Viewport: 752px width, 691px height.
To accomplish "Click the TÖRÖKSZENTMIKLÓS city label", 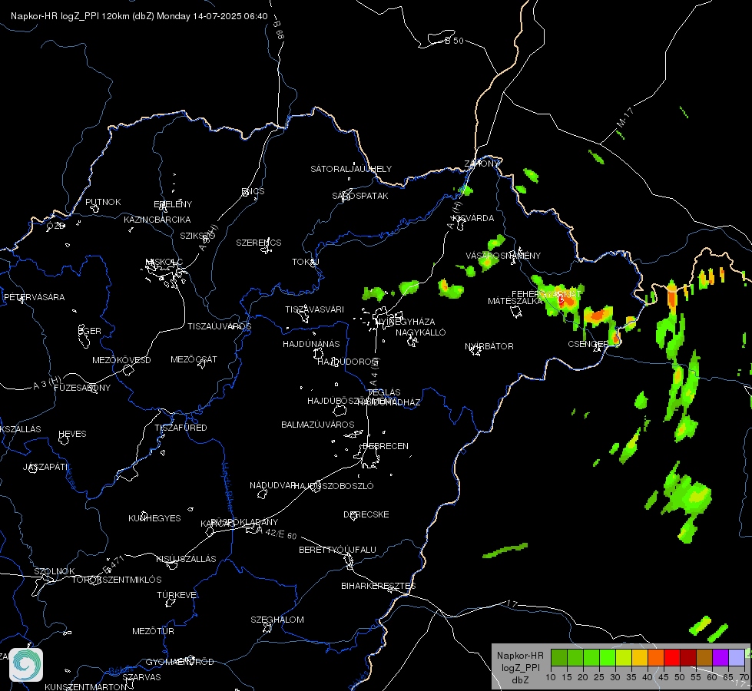I will click(117, 580).
